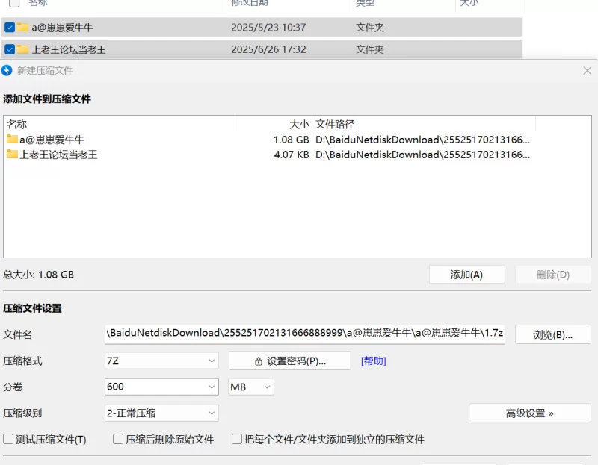Click folder icon of a@崽崽爱牛牛 in archive list

[x=12, y=140]
